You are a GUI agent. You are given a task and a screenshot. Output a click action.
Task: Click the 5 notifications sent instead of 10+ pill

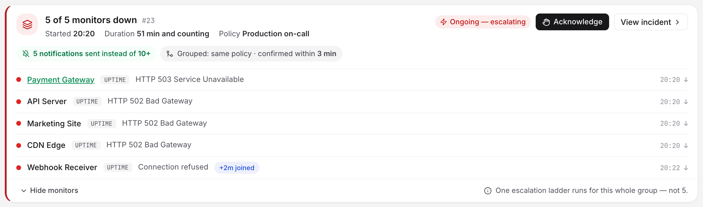[86, 54]
